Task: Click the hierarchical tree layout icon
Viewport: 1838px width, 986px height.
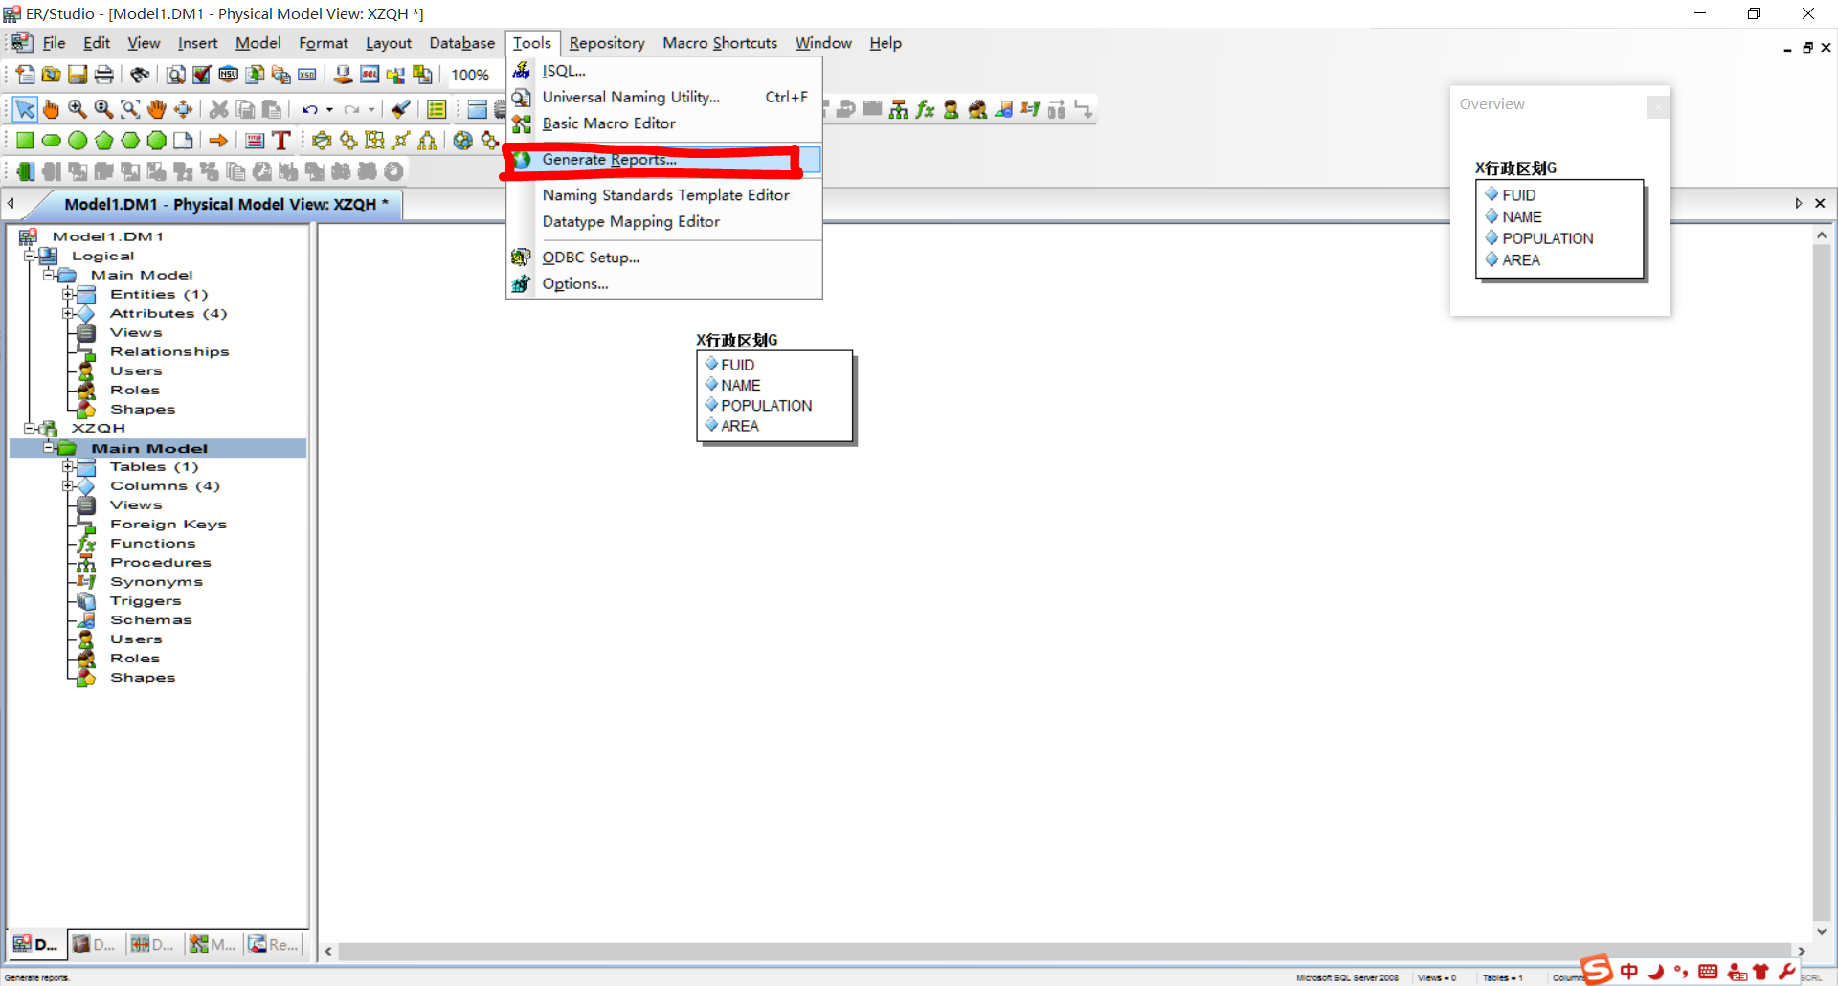Action: pyautogui.click(x=427, y=141)
